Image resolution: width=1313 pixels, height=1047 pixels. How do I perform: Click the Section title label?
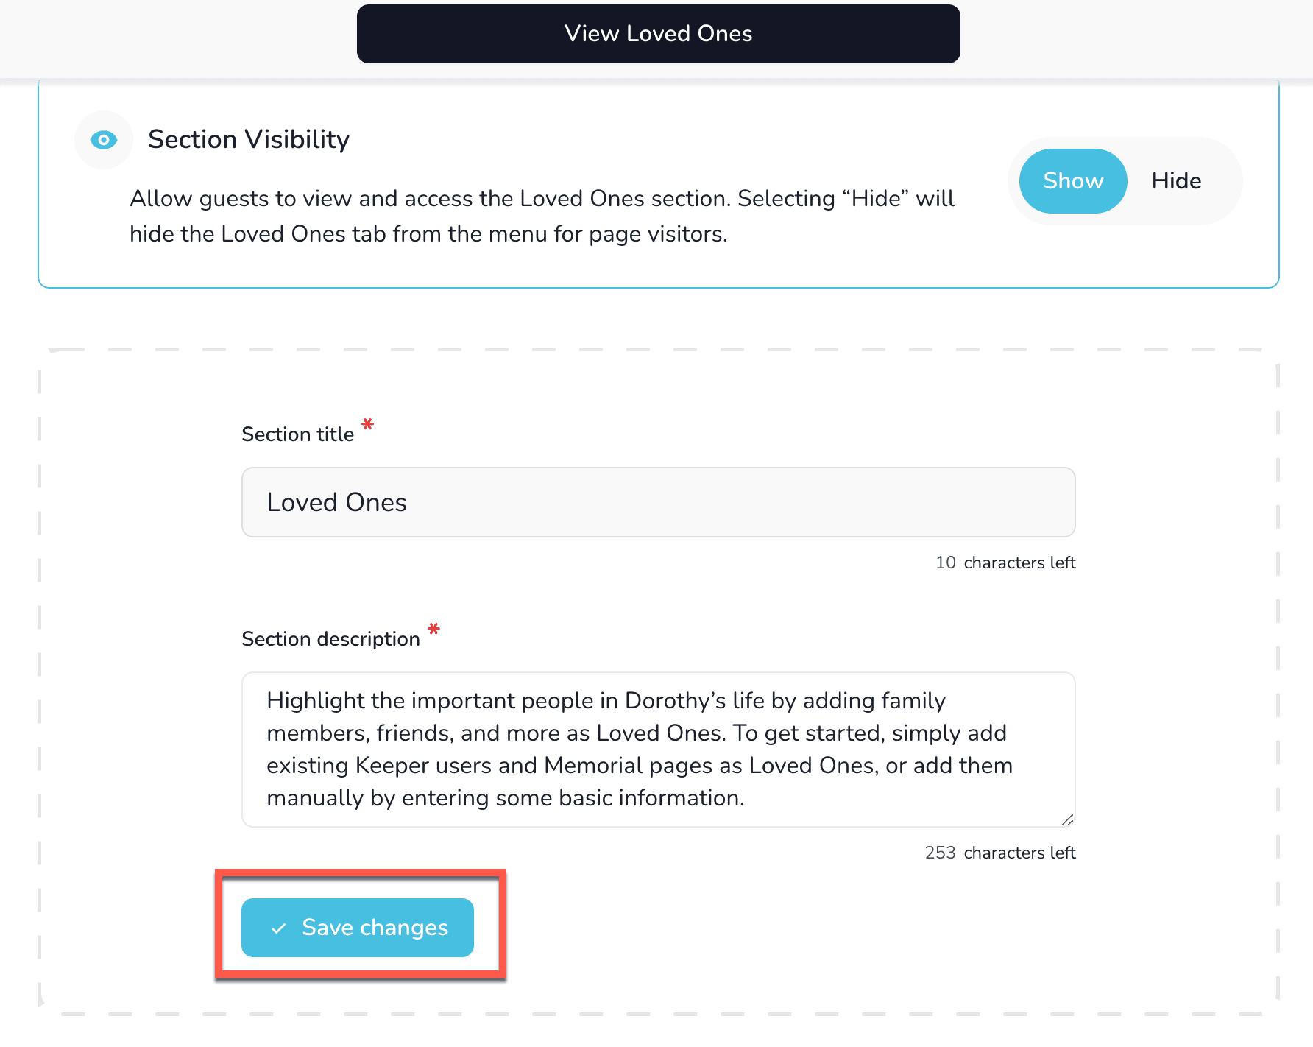[x=297, y=434]
